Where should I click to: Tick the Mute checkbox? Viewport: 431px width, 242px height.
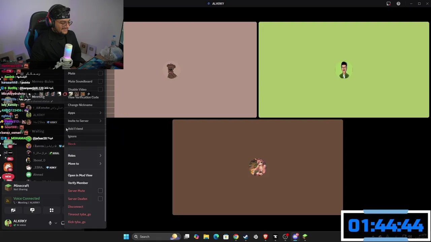(100, 73)
